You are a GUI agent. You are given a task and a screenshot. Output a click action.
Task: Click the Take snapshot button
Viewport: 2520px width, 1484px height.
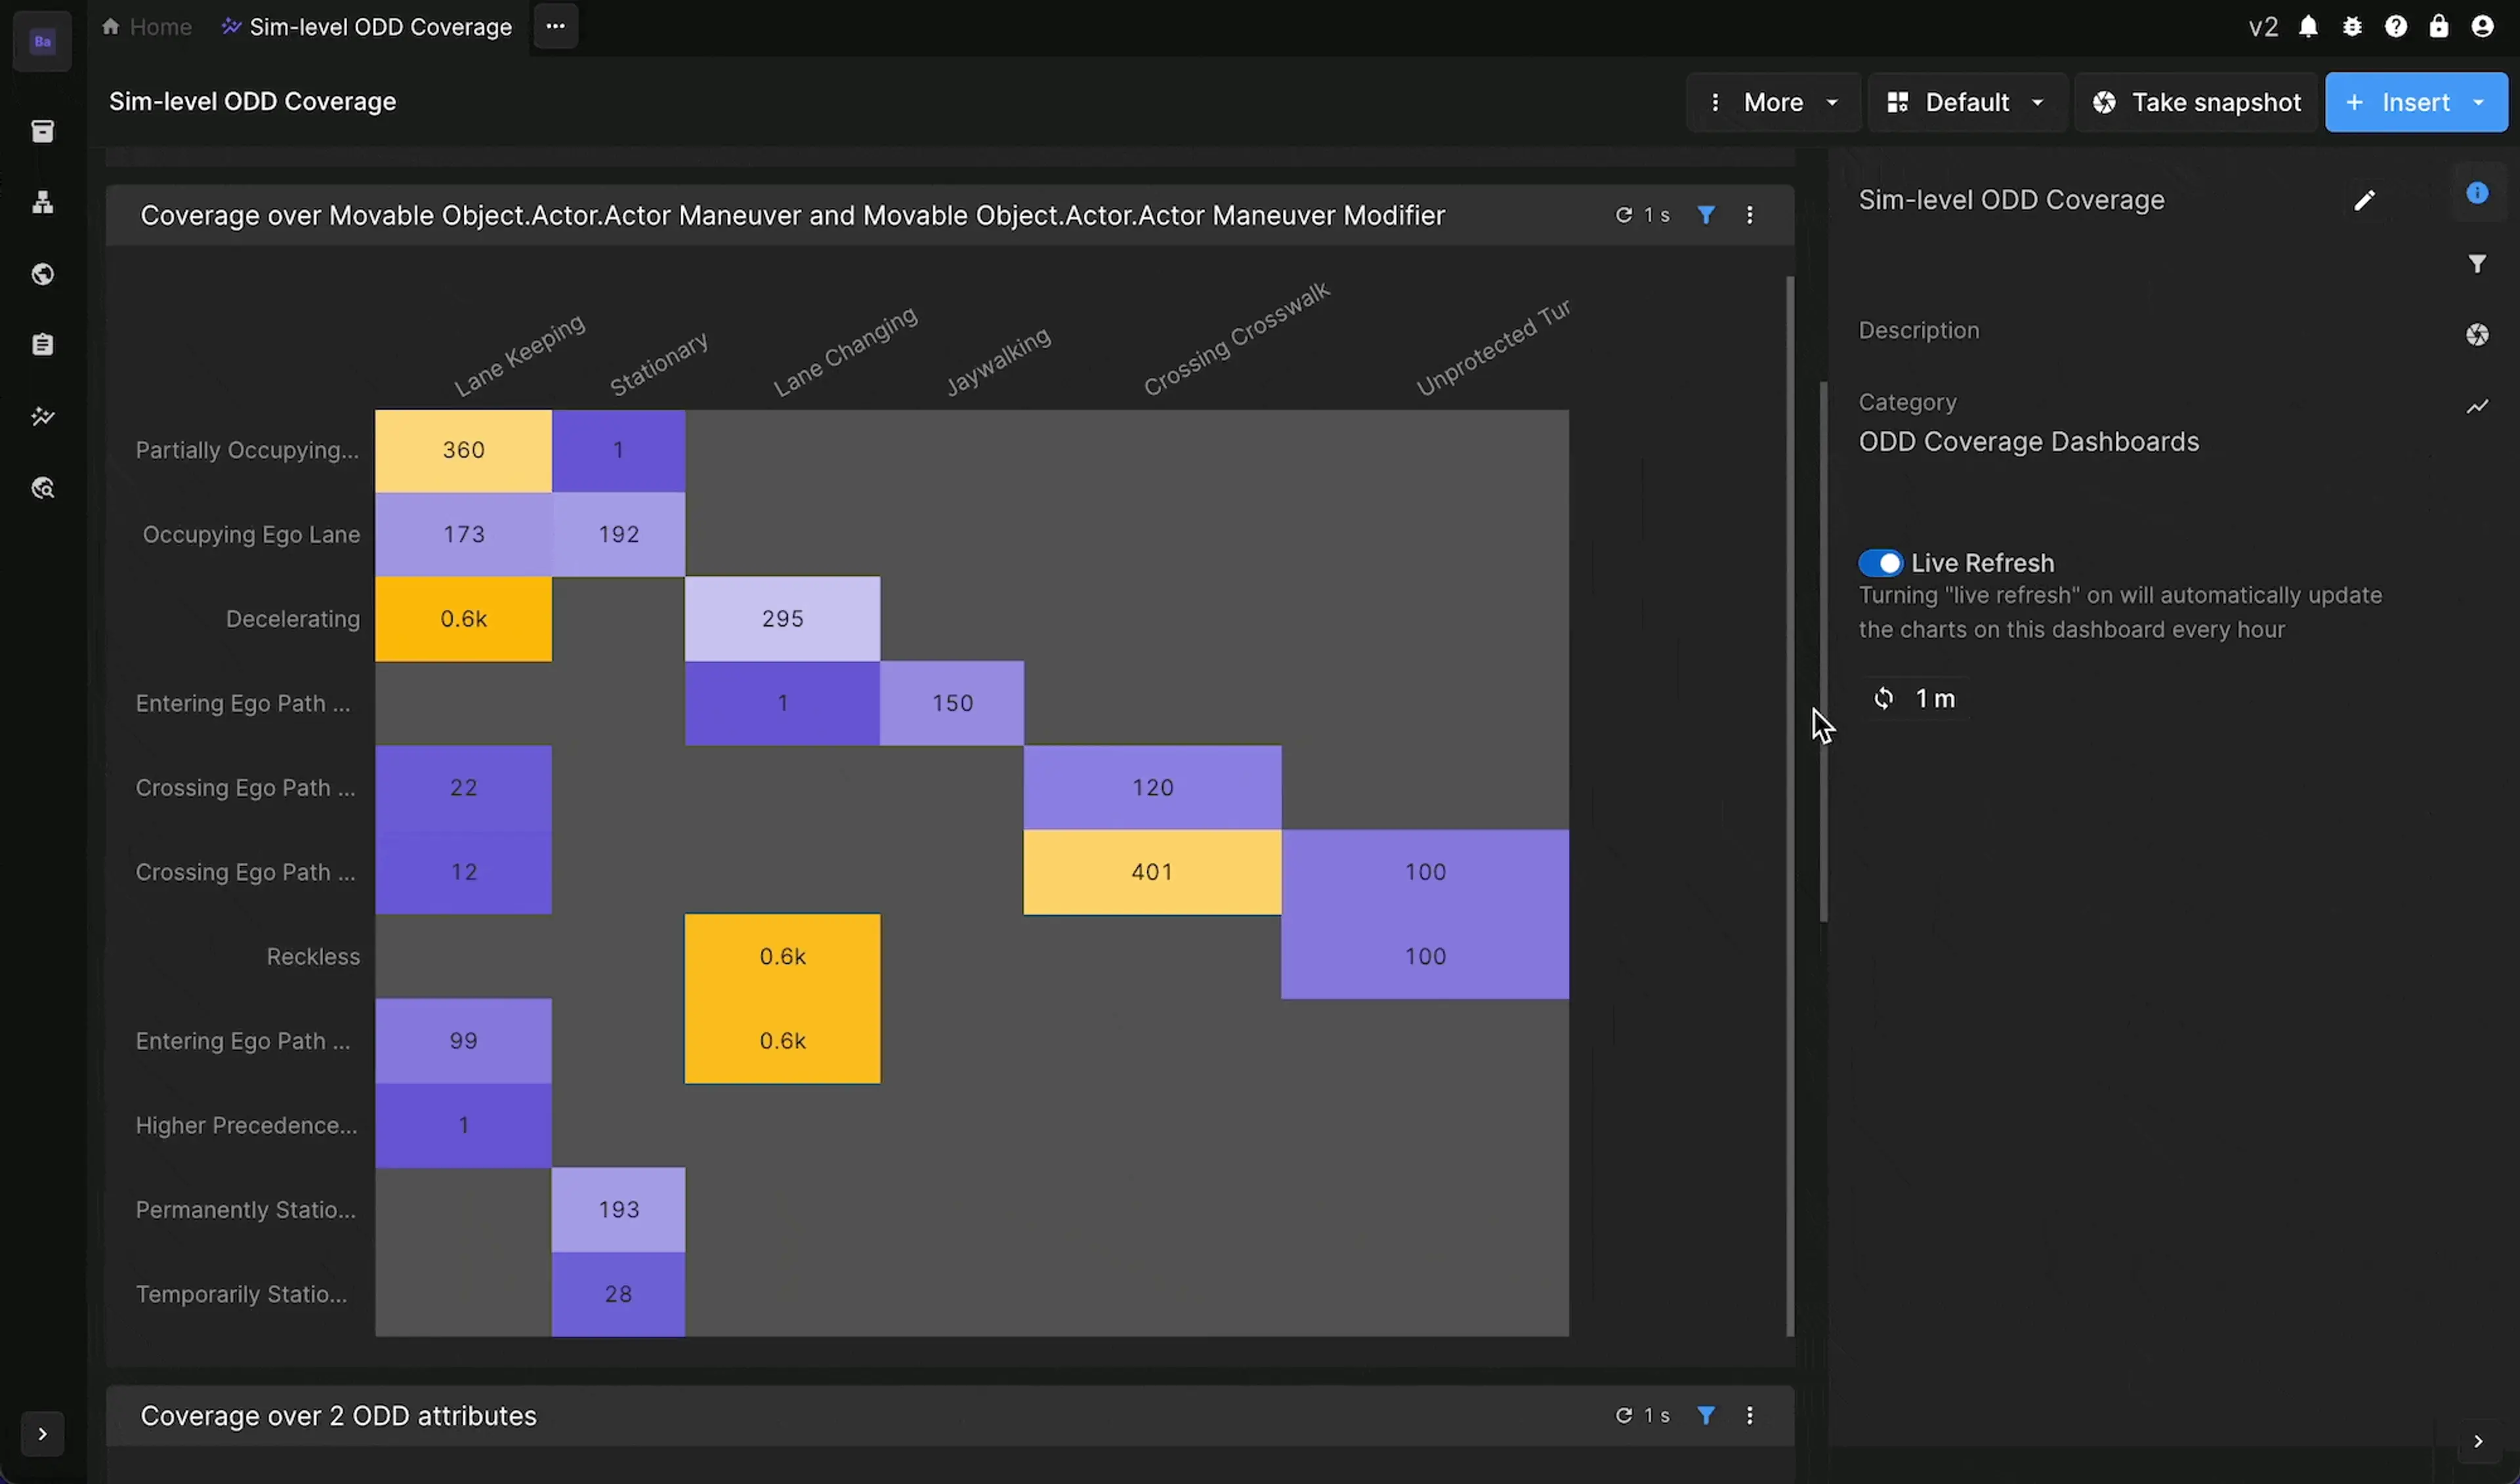[2196, 102]
